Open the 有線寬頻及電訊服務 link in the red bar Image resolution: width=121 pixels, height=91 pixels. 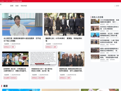click(17, 1)
